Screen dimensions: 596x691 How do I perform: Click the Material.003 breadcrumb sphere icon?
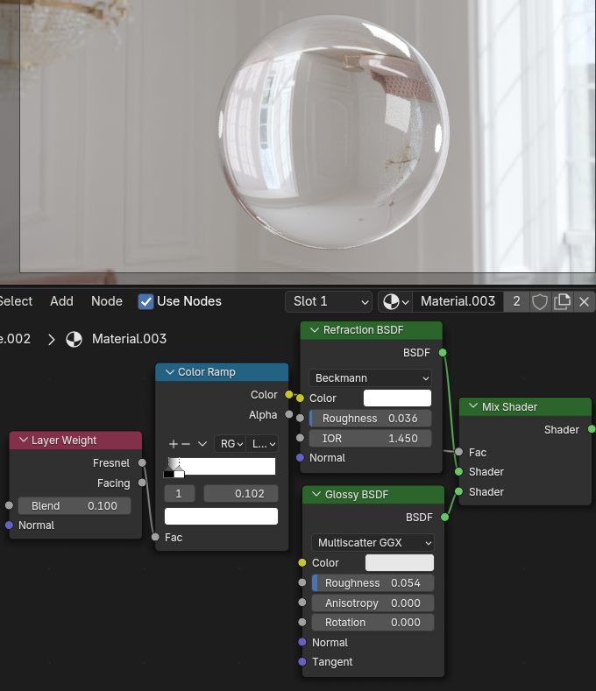coord(75,339)
